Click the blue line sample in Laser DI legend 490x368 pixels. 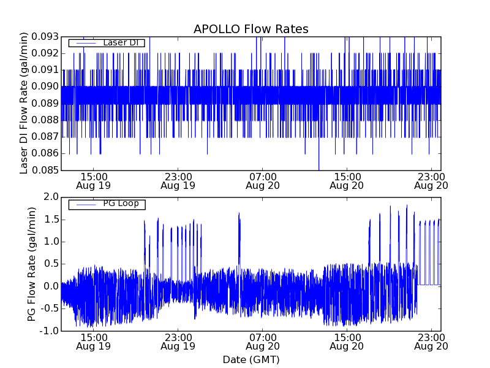[85, 43]
